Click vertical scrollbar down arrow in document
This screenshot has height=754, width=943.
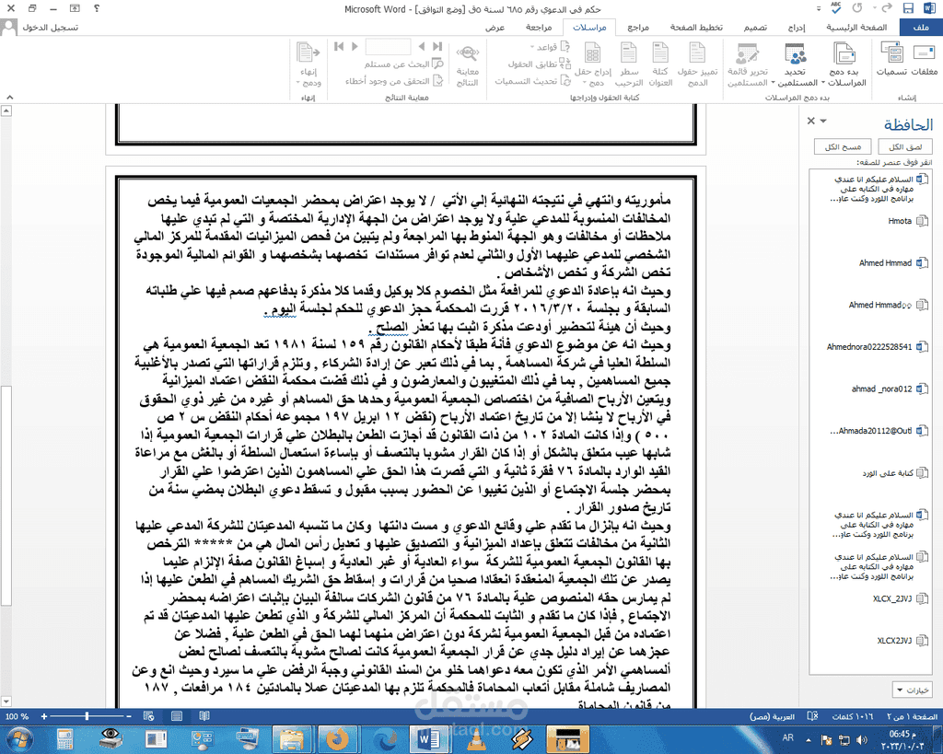(6, 702)
